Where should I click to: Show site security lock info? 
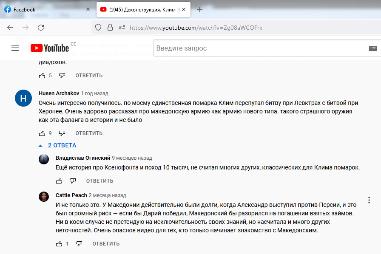[110, 28]
